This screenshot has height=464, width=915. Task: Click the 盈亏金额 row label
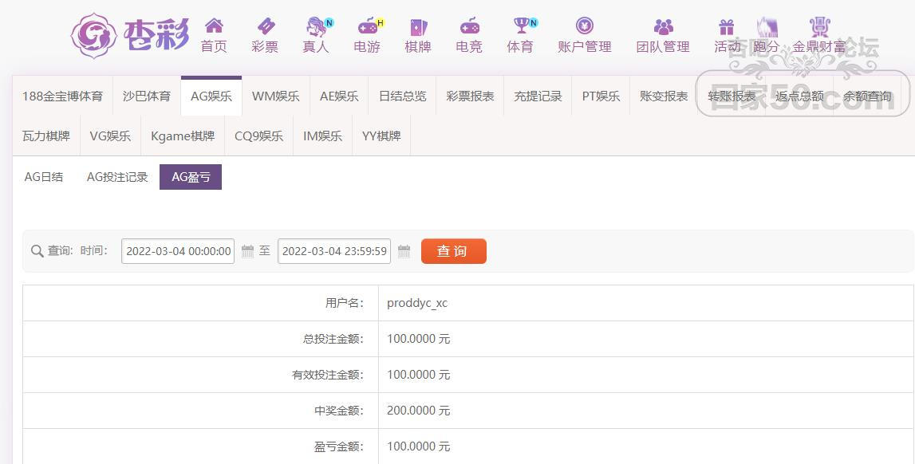pos(339,446)
